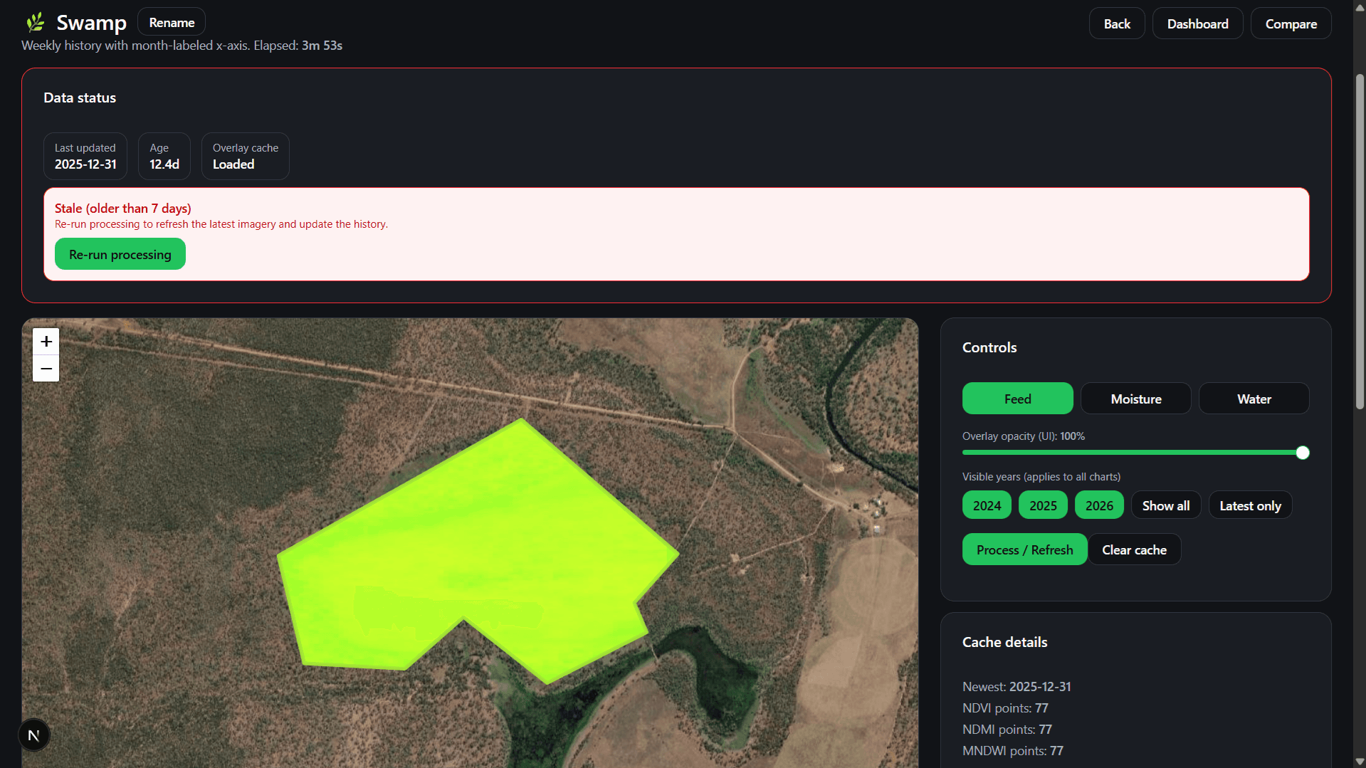Toggle the 2025 year visibility
Screen dimensions: 1366x768
1043,505
